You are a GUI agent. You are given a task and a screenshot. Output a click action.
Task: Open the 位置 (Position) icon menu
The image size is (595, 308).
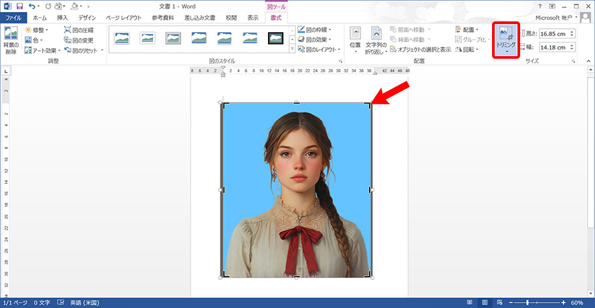(355, 39)
